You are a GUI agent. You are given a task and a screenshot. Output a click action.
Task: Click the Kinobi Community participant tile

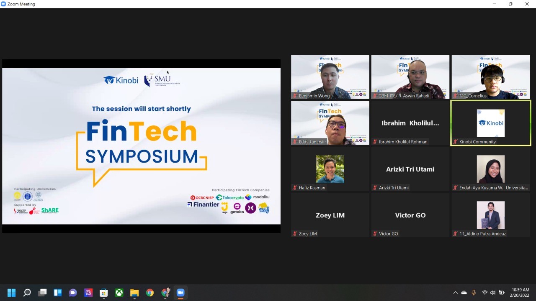pyautogui.click(x=490, y=123)
